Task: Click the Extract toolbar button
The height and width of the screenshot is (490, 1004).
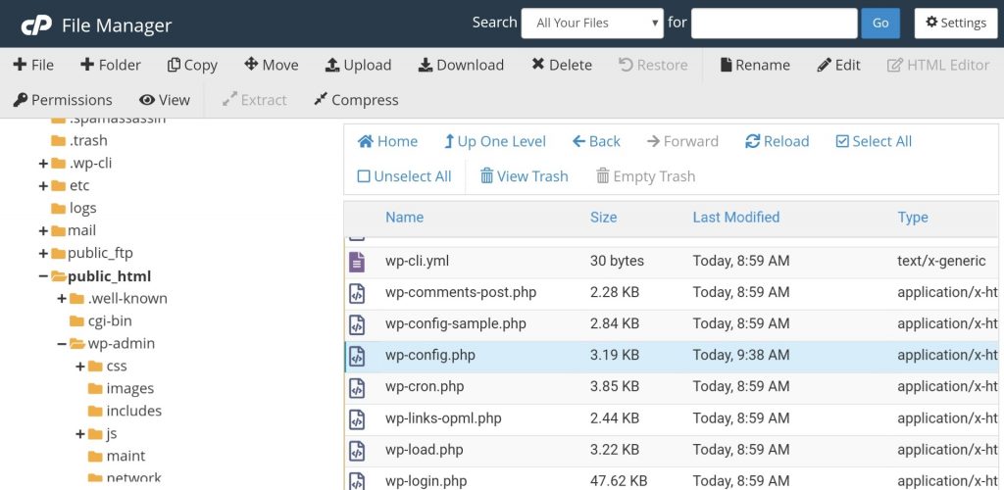Action: point(254,100)
